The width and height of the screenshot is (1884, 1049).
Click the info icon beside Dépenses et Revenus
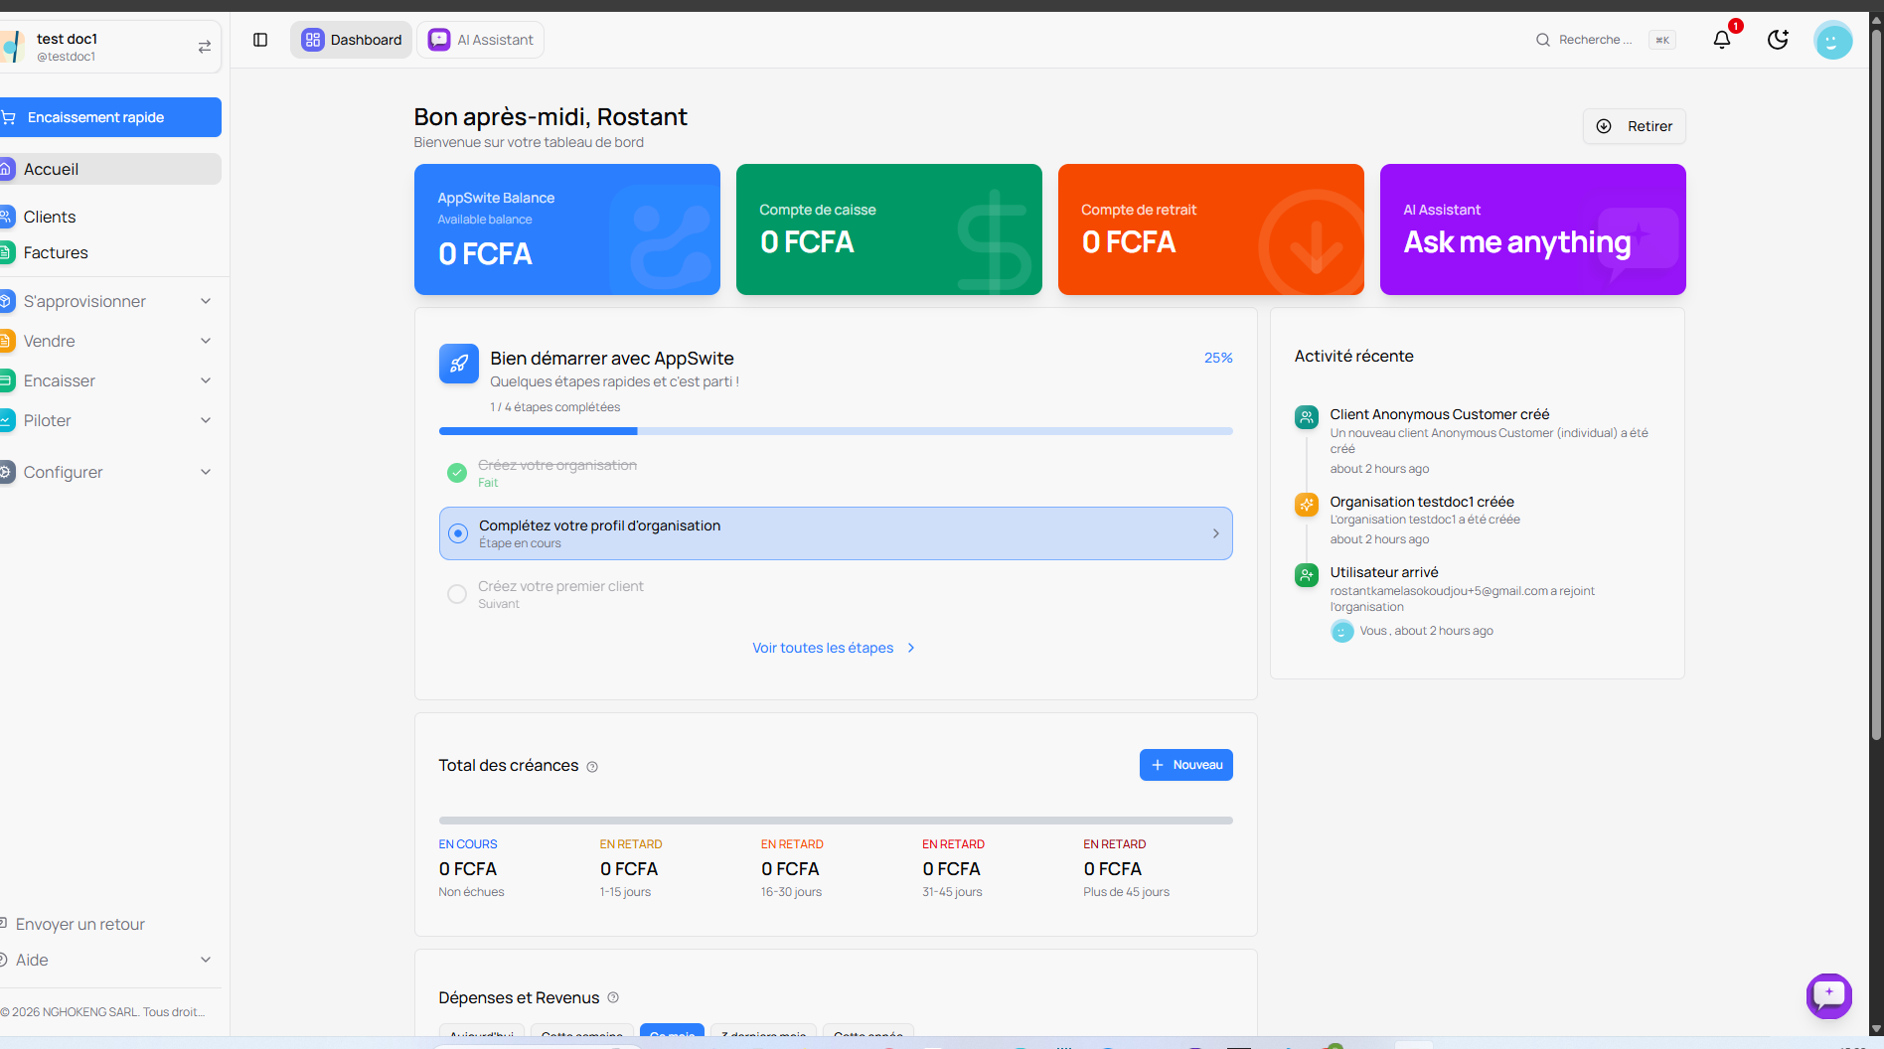613,997
